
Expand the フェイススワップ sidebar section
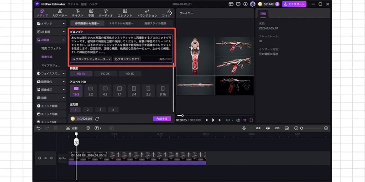[51, 73]
